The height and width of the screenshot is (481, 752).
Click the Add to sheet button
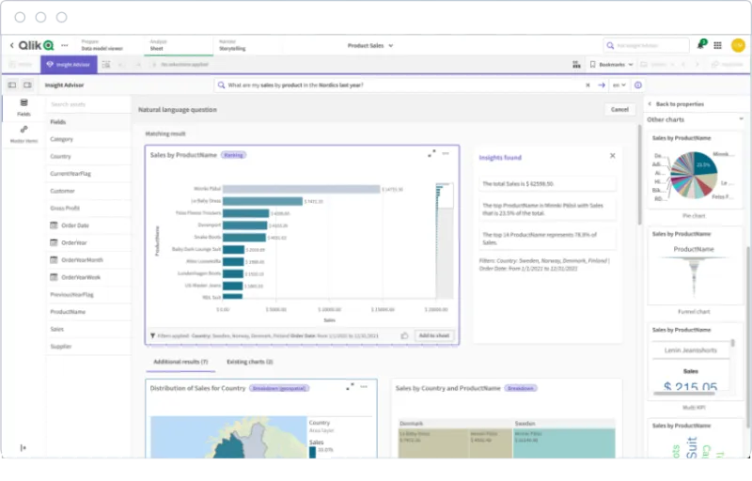(x=434, y=335)
